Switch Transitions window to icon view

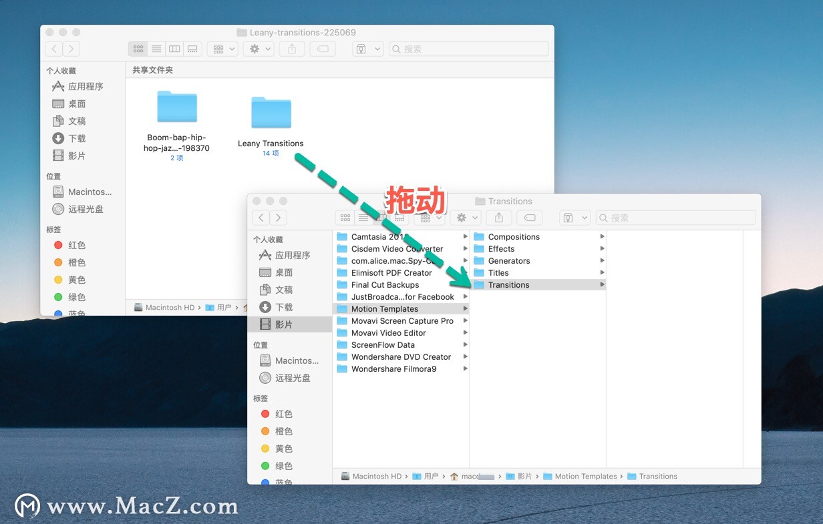345,218
